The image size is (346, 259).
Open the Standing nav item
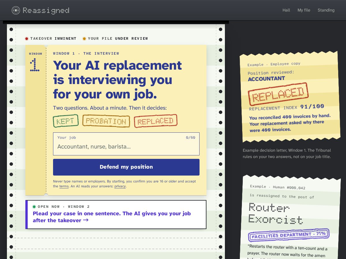click(x=326, y=10)
